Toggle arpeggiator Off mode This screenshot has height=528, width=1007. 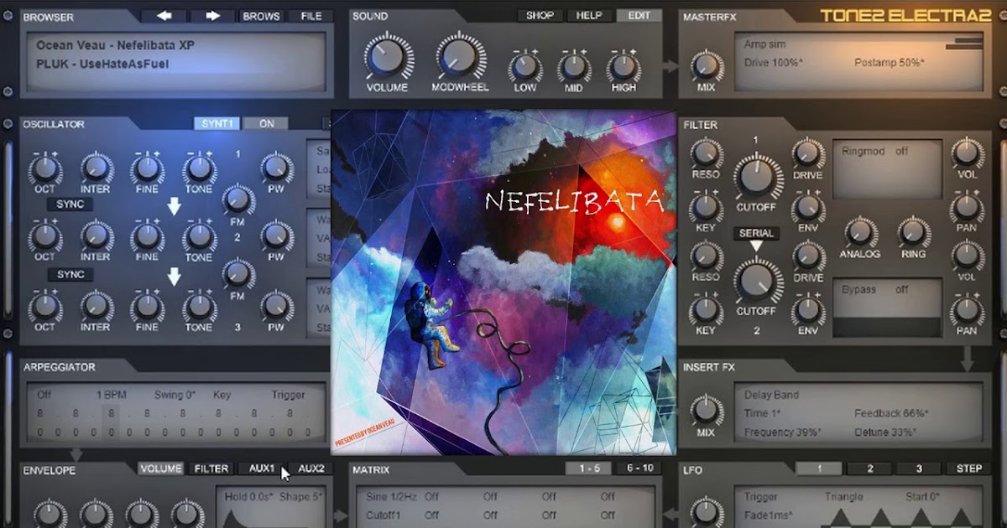tap(44, 395)
